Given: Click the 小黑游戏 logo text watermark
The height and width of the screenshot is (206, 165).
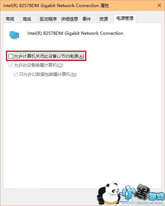Looking at the screenshot, I should [143, 193].
